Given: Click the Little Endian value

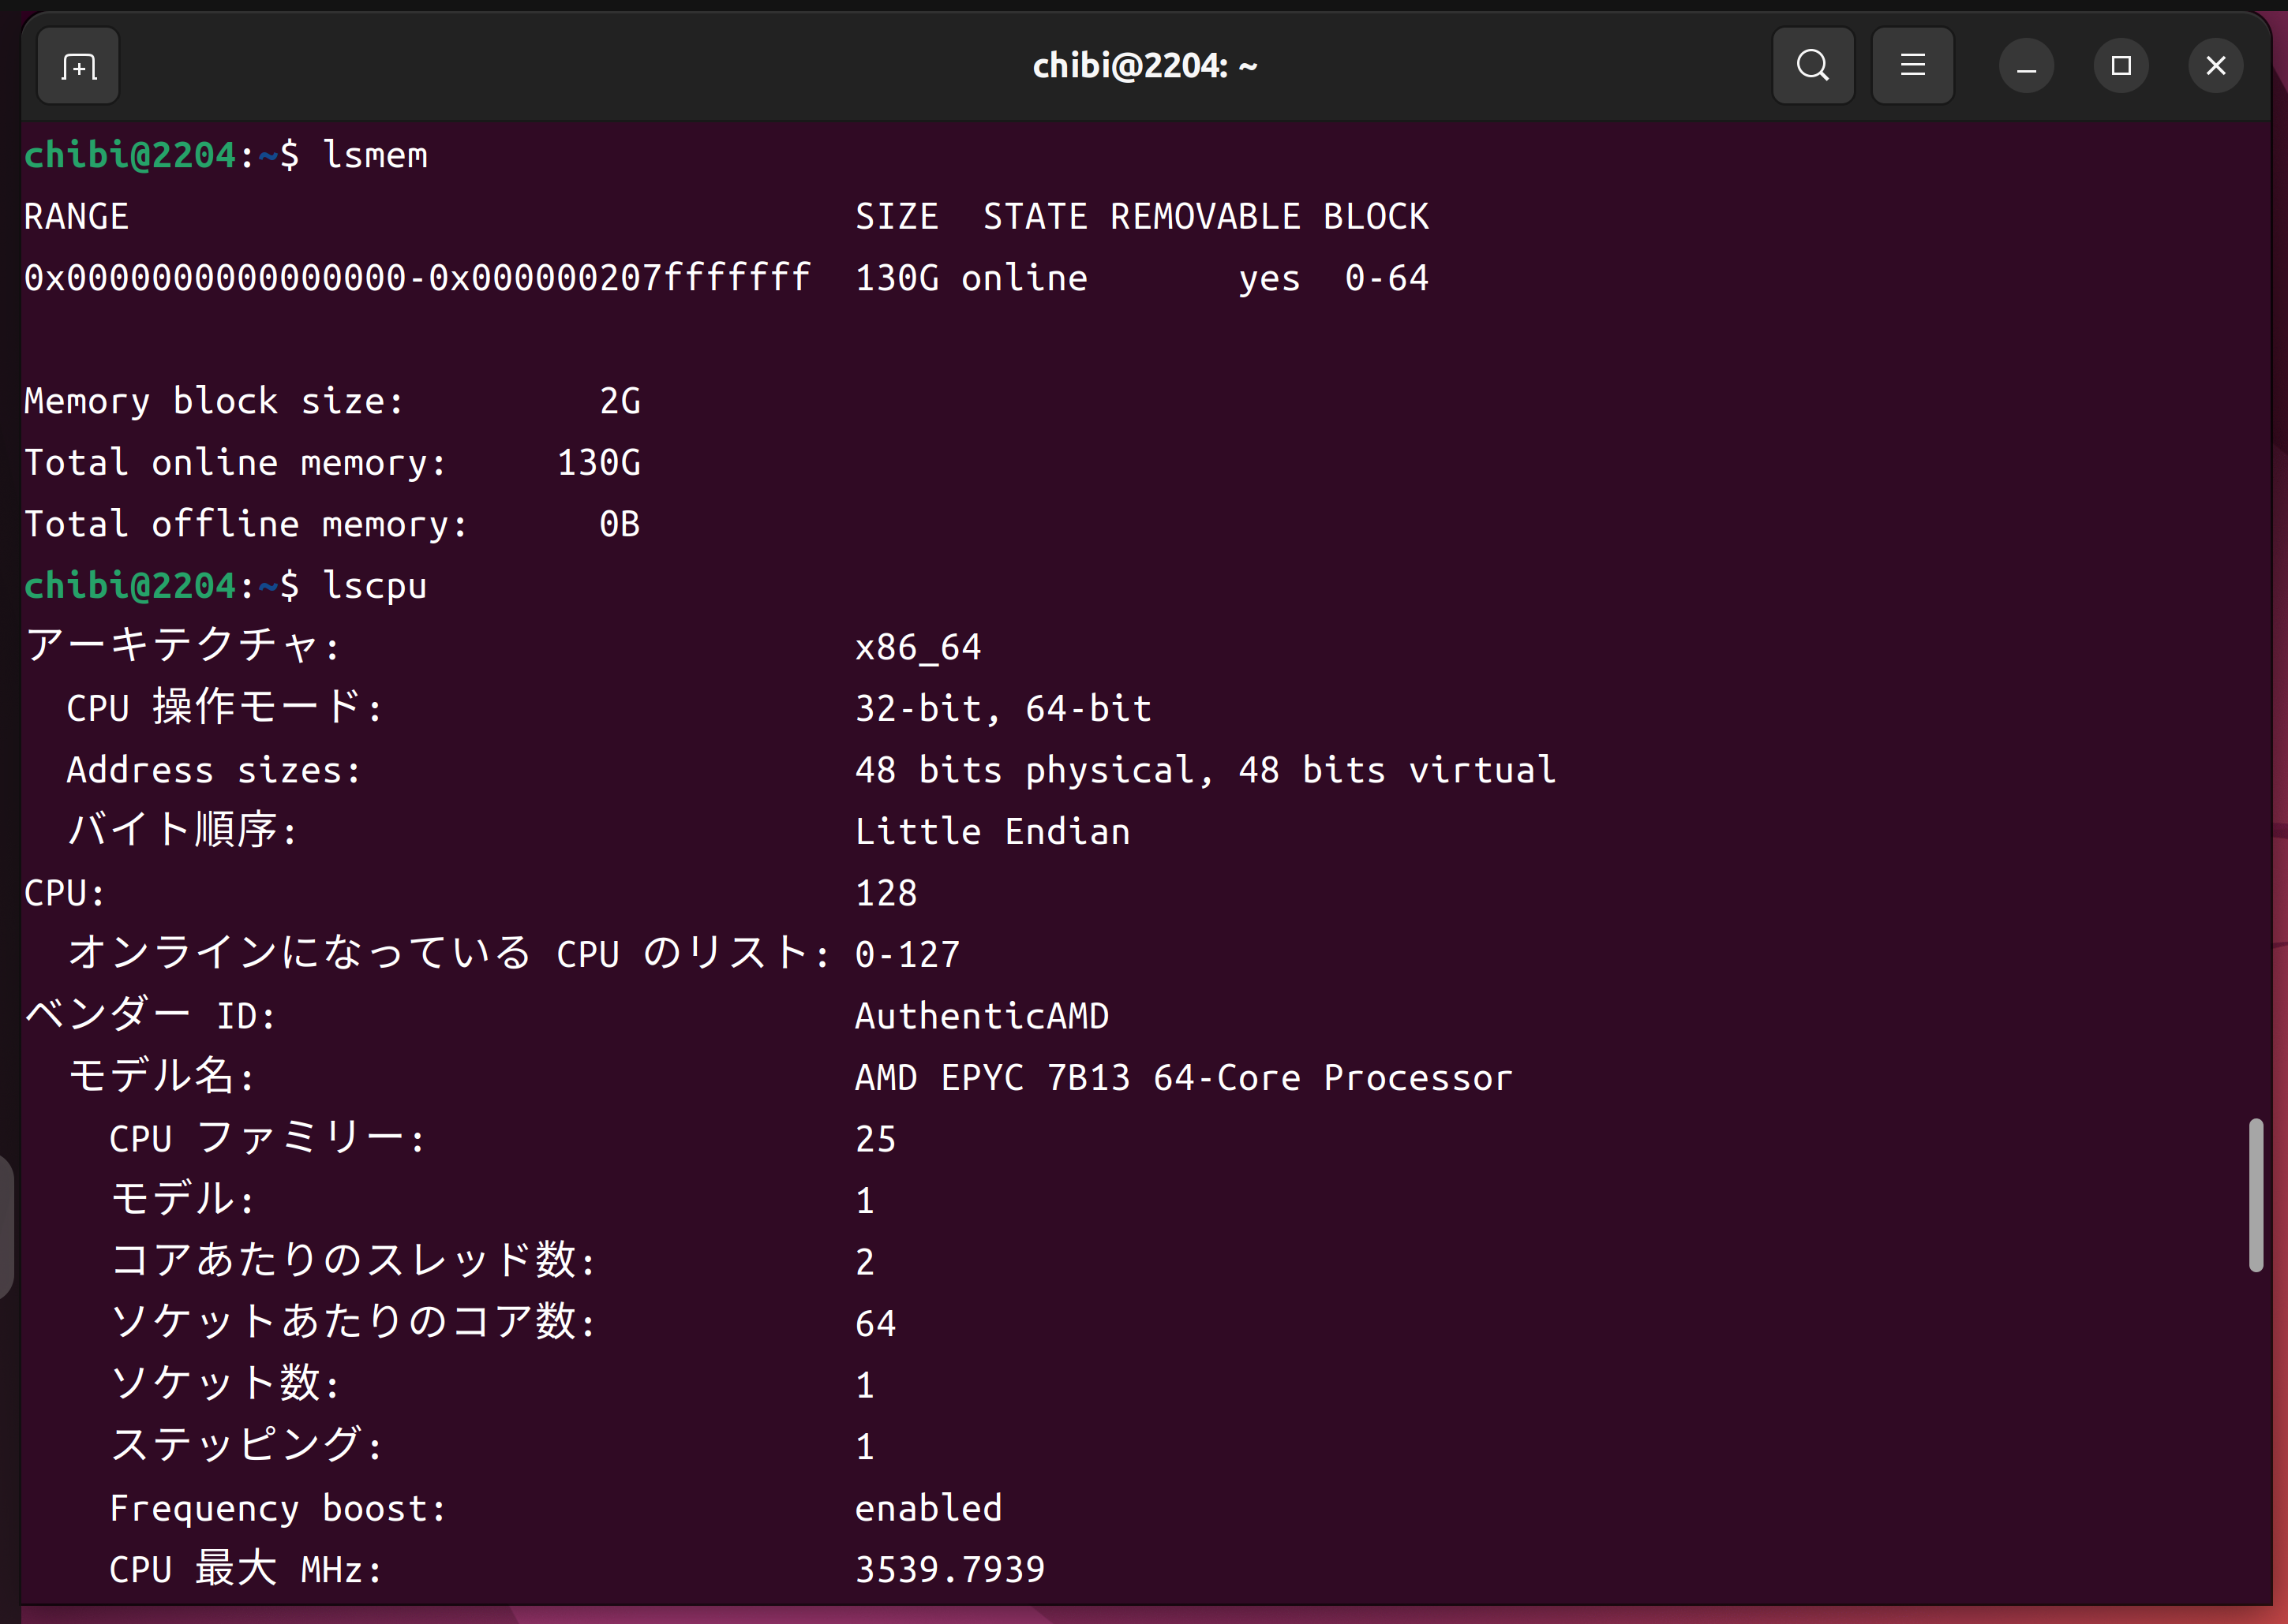Looking at the screenshot, I should pos(991,832).
